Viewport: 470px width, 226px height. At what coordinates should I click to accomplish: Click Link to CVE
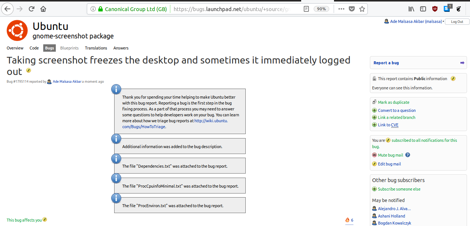[388, 125]
